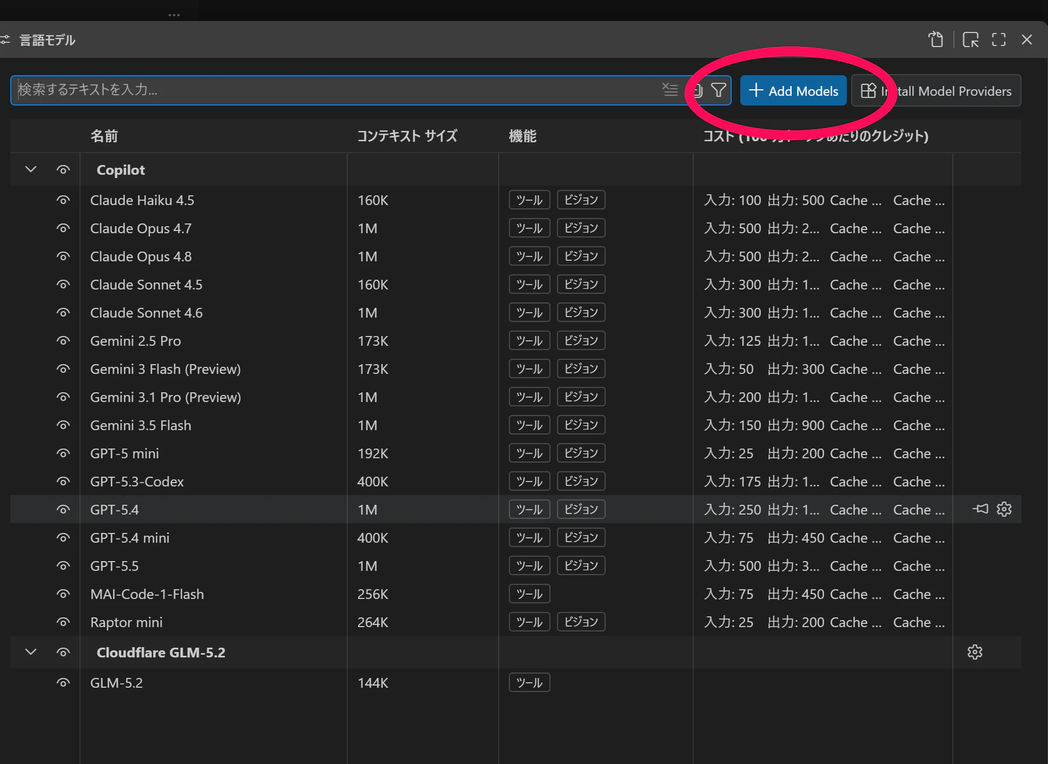Click the ellipsis menu above the panel

(174, 15)
